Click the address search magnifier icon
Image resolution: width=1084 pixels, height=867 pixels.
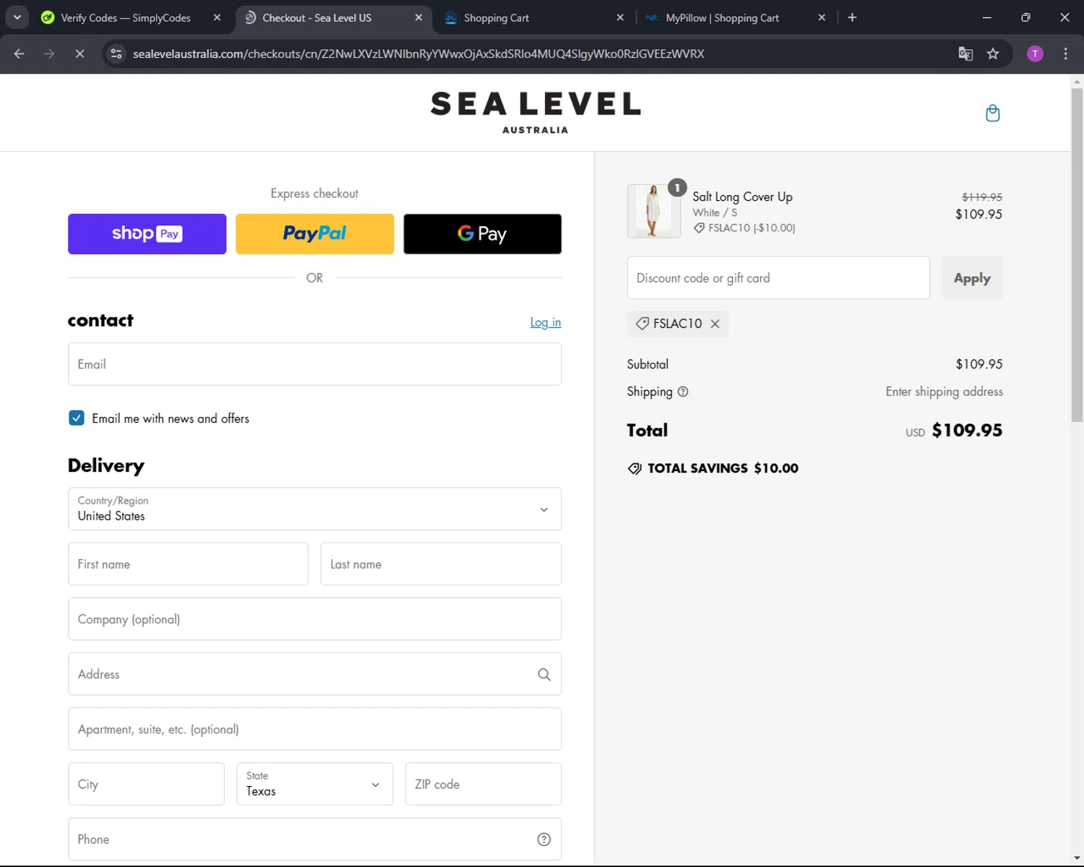544,674
